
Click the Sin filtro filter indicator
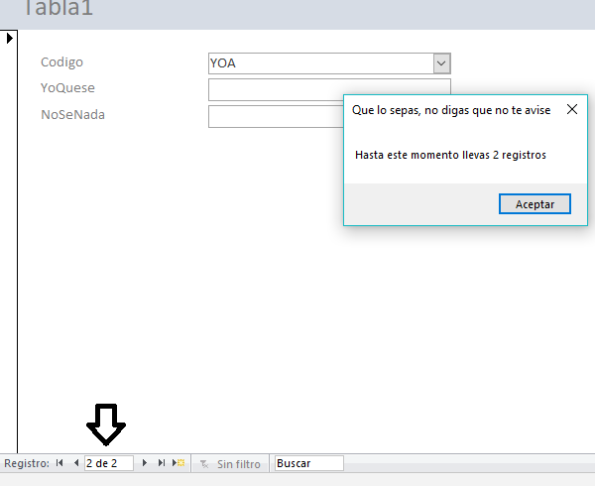[230, 464]
